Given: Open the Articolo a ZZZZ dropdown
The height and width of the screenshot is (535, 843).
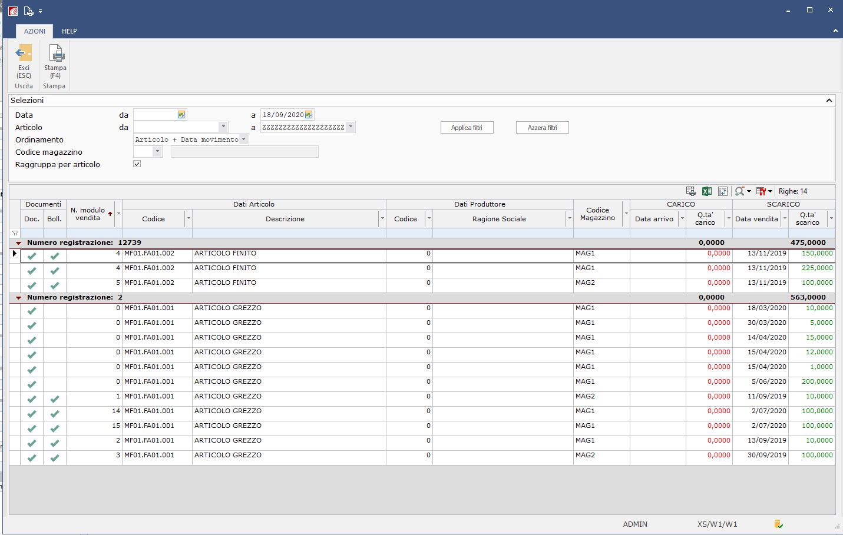Looking at the screenshot, I should 351,127.
